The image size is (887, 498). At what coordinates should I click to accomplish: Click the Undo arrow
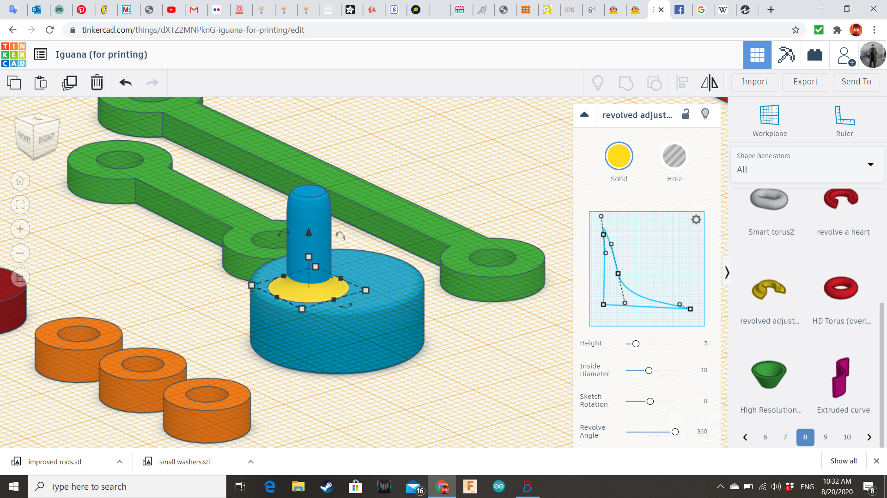pos(125,83)
